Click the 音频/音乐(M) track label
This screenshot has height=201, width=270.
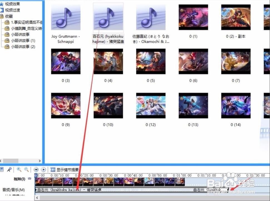pyautogui.click(x=13, y=190)
